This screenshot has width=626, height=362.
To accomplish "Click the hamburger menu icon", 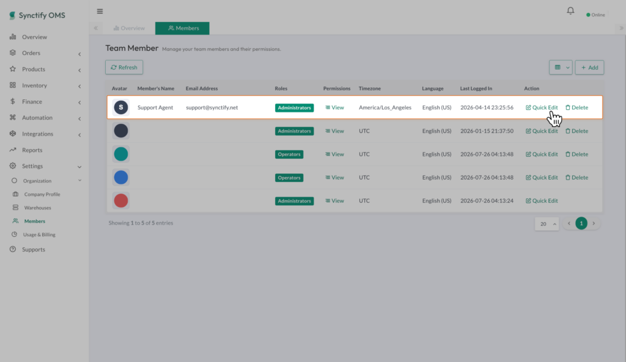I will 100,11.
